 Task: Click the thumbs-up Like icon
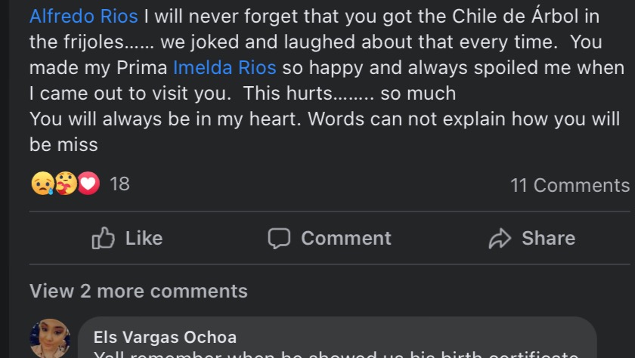coord(103,239)
